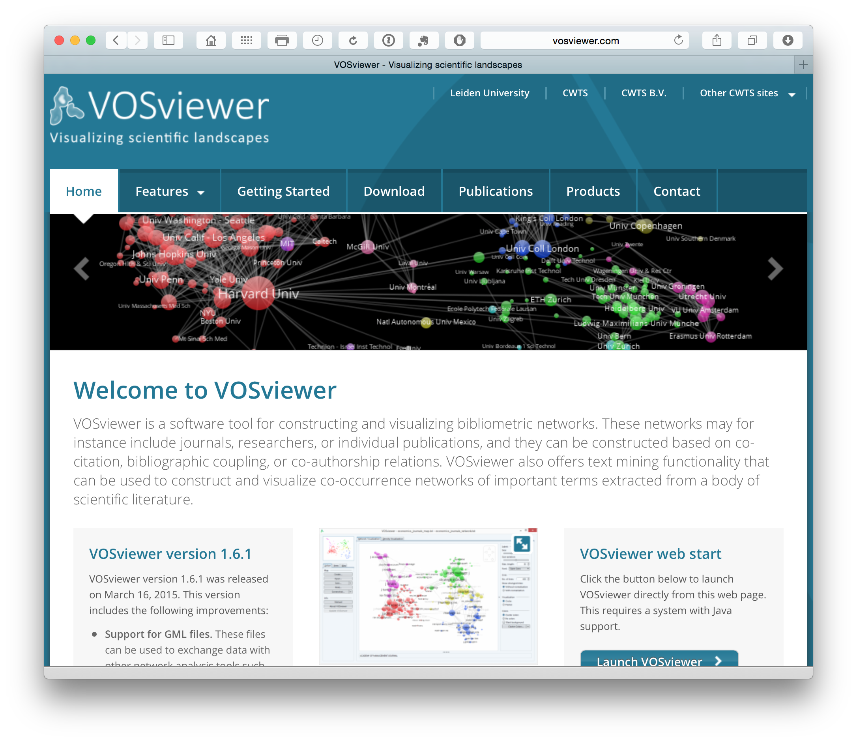Select the Publications tab
This screenshot has height=742, width=857.
(495, 191)
